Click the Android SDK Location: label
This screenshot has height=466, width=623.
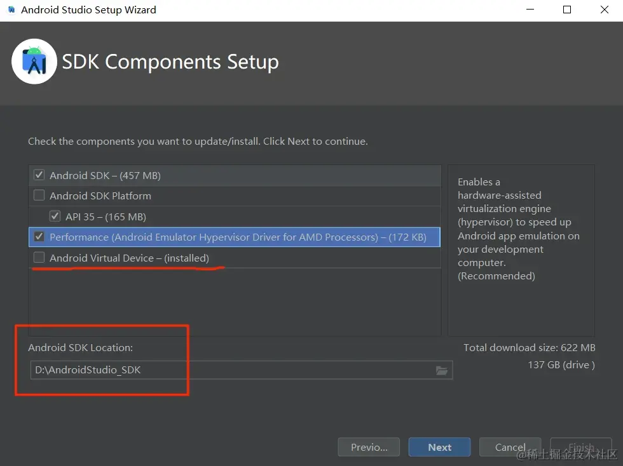[x=81, y=348]
